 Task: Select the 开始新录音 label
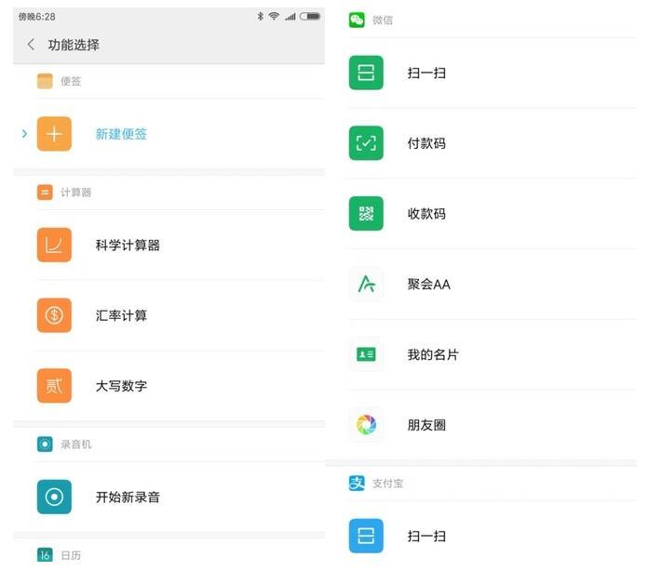128,497
